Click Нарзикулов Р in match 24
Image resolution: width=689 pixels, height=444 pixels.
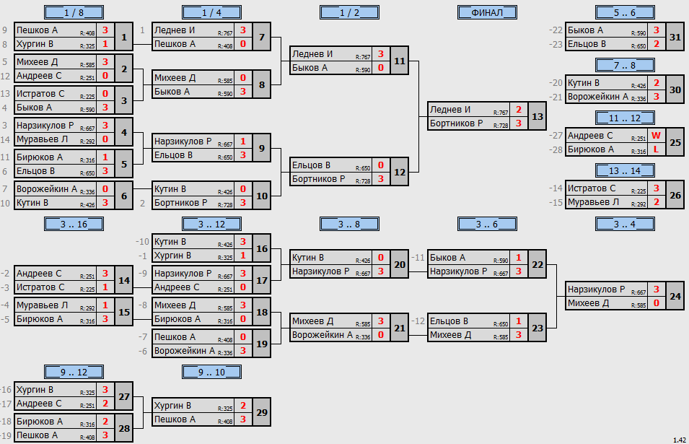(x=596, y=290)
